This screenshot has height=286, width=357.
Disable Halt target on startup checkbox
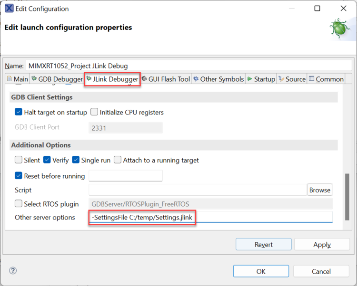pyautogui.click(x=19, y=113)
